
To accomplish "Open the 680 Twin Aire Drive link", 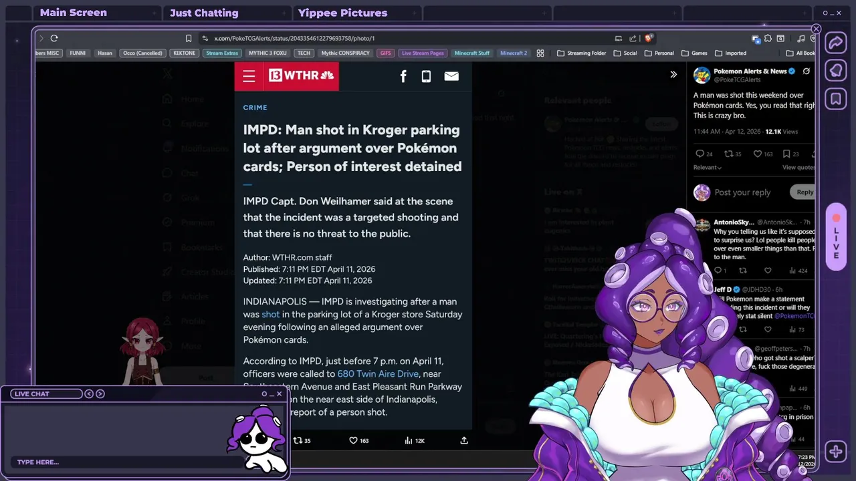I will (x=378, y=374).
